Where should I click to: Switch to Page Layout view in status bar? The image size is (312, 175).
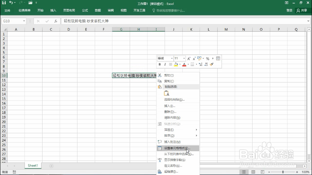(253, 172)
